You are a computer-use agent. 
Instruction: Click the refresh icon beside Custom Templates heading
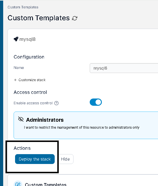click(75, 18)
